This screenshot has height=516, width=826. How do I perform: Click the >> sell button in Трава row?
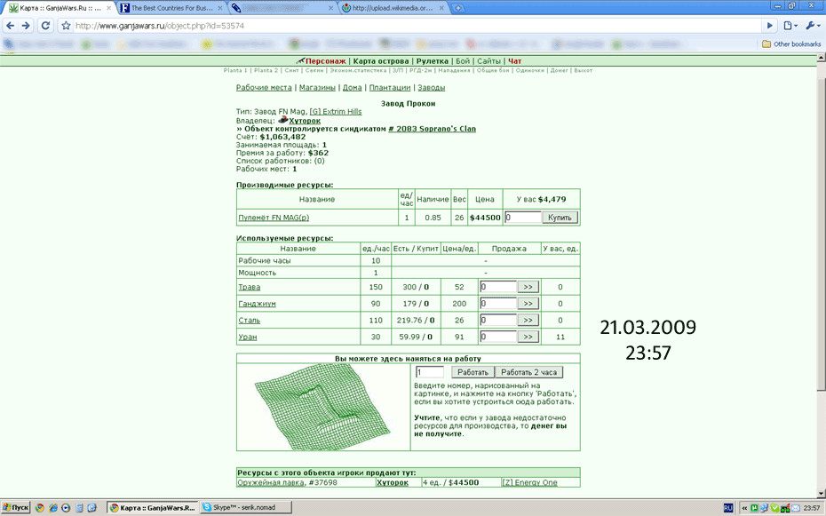click(528, 287)
